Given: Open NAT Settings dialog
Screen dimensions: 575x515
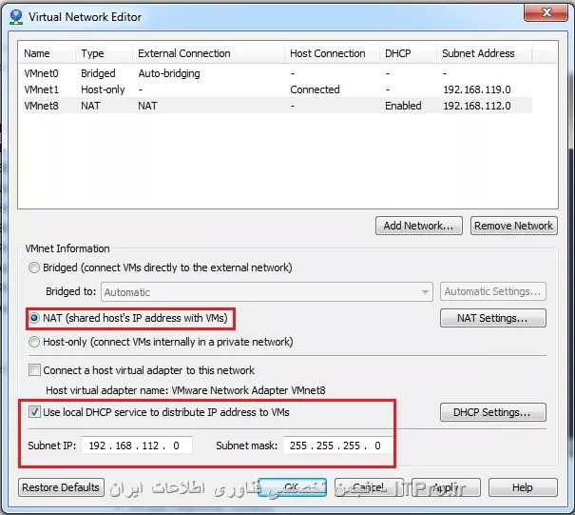Looking at the screenshot, I should click(x=493, y=318).
